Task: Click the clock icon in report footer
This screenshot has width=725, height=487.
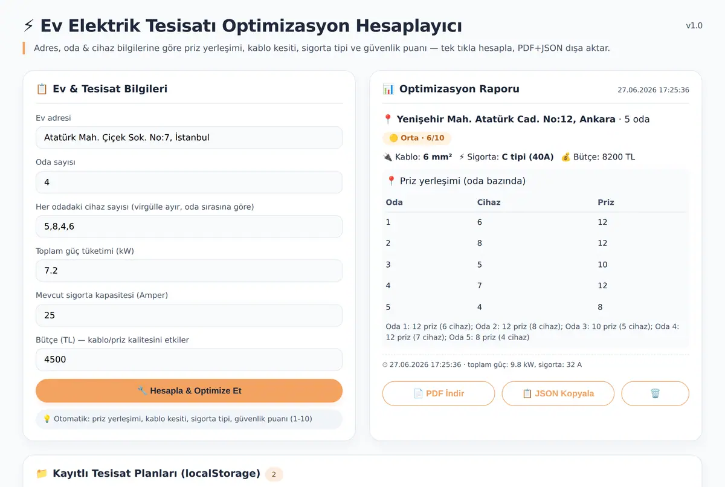Action: pyautogui.click(x=385, y=365)
